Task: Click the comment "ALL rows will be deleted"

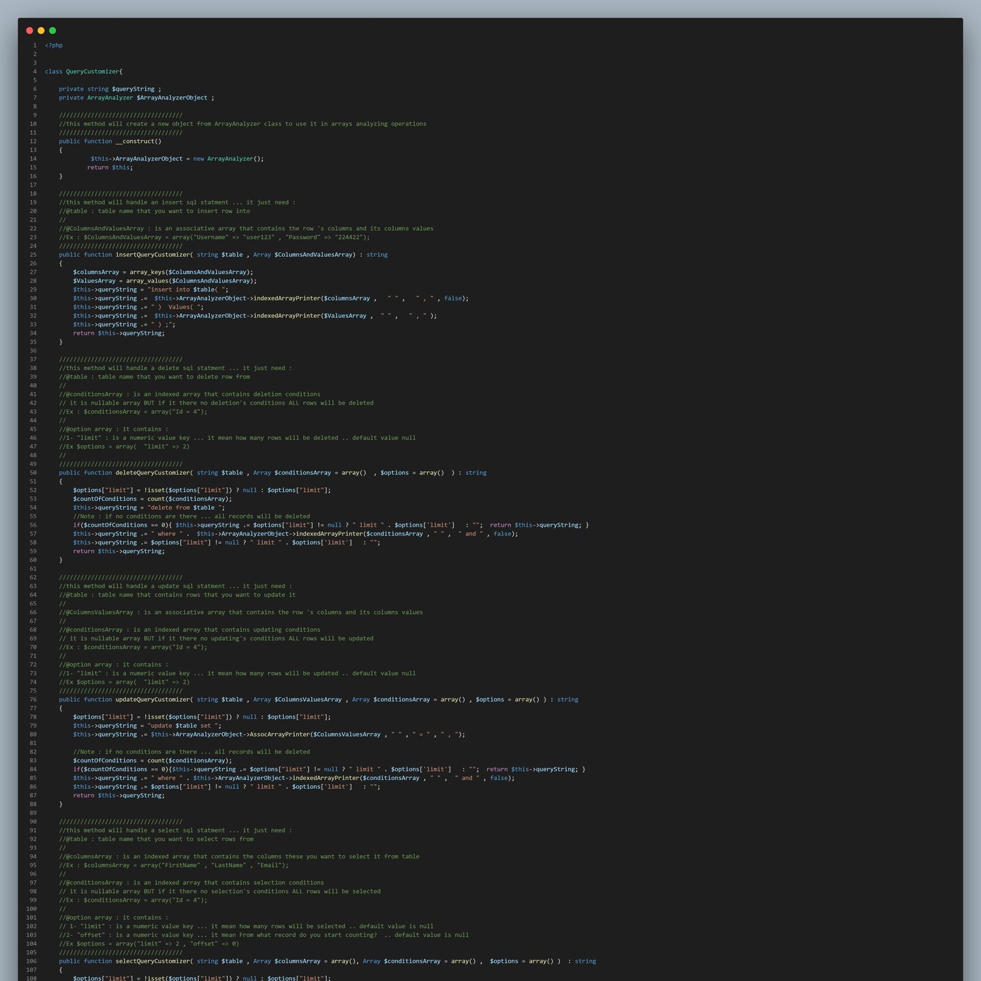Action: click(216, 403)
